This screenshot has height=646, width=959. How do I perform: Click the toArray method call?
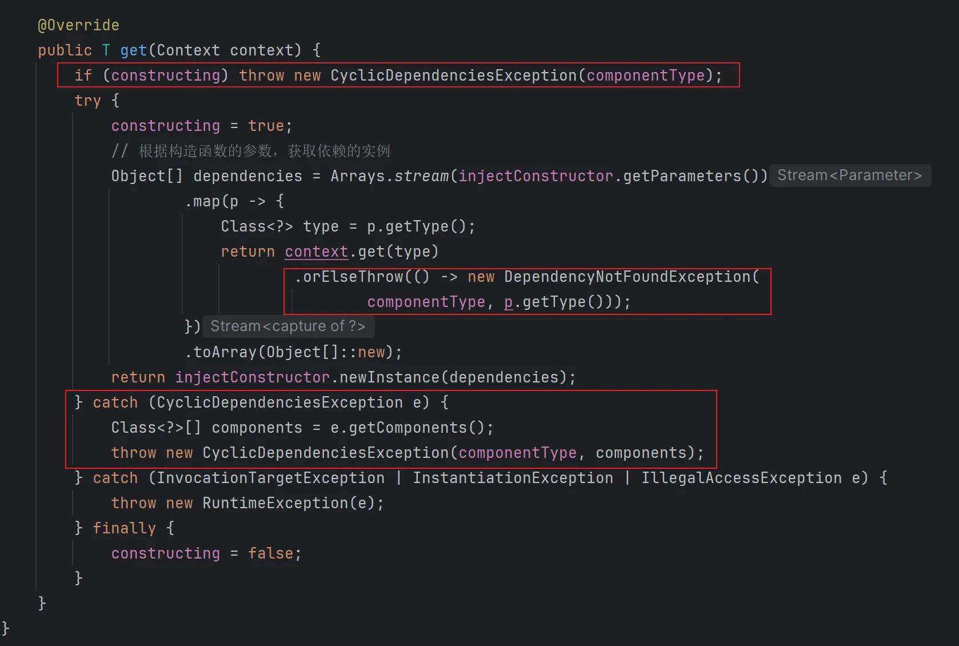[x=225, y=352]
